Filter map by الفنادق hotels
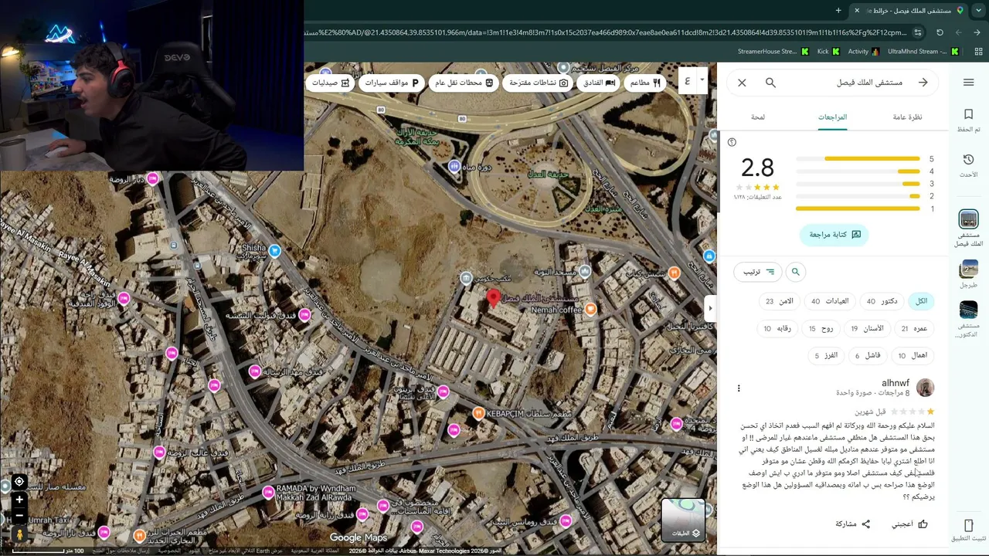The height and width of the screenshot is (556, 989). pos(598,83)
